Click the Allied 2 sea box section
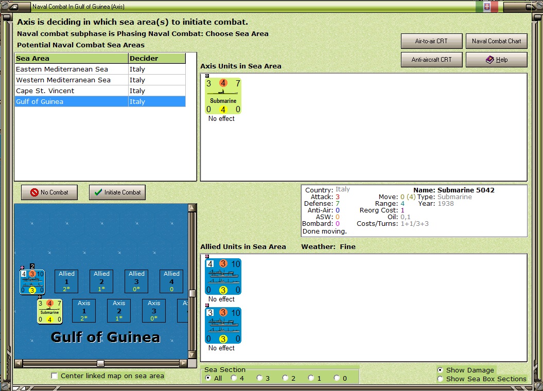543x391 pixels. click(101, 281)
